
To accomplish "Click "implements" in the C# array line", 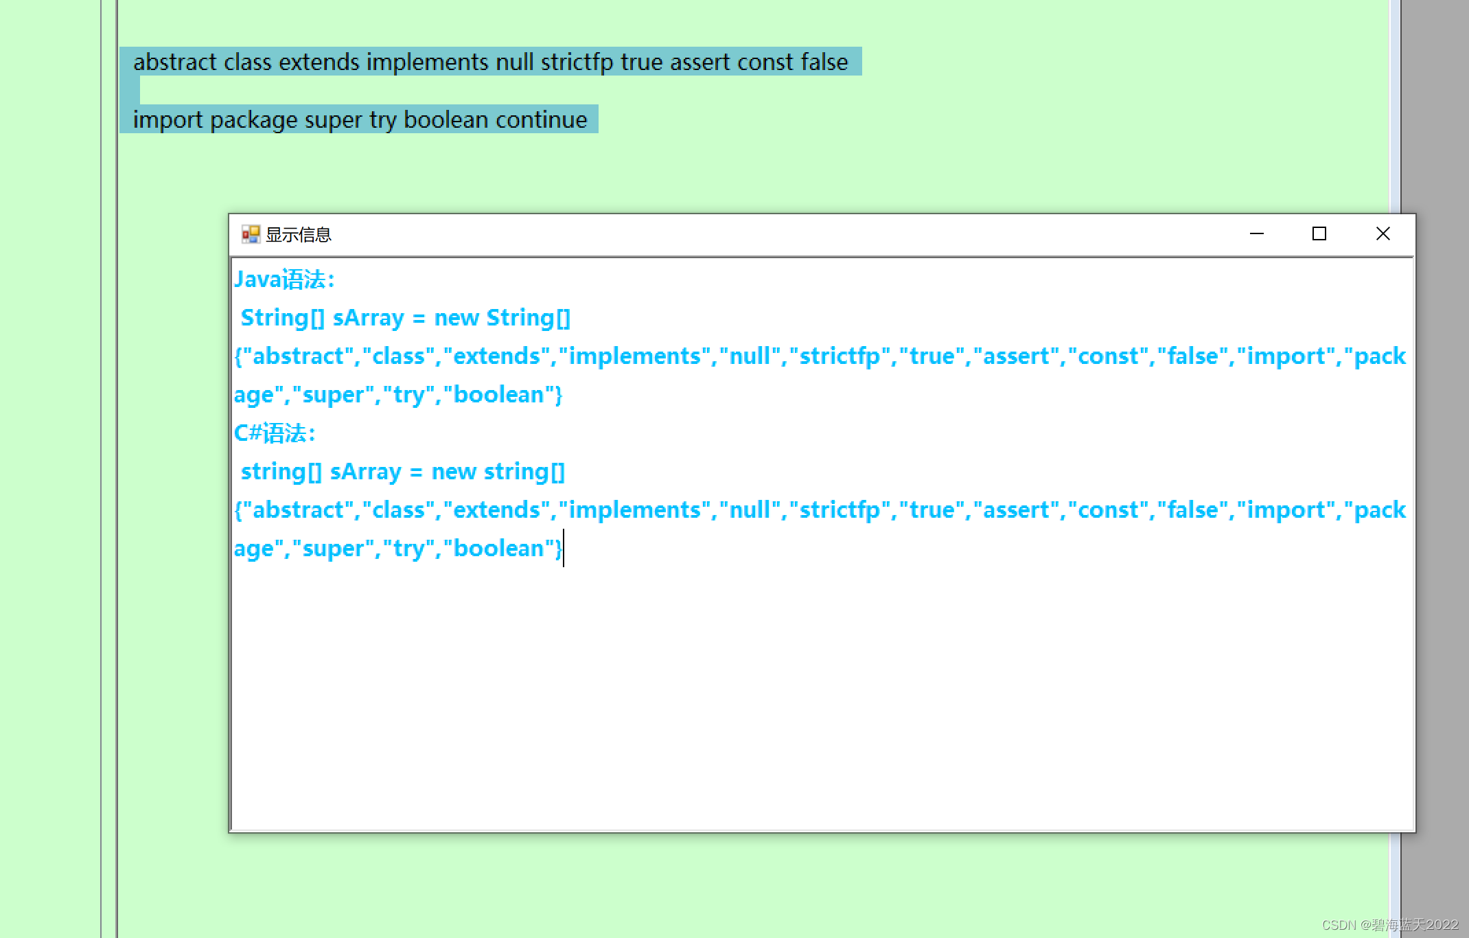I will (x=634, y=510).
